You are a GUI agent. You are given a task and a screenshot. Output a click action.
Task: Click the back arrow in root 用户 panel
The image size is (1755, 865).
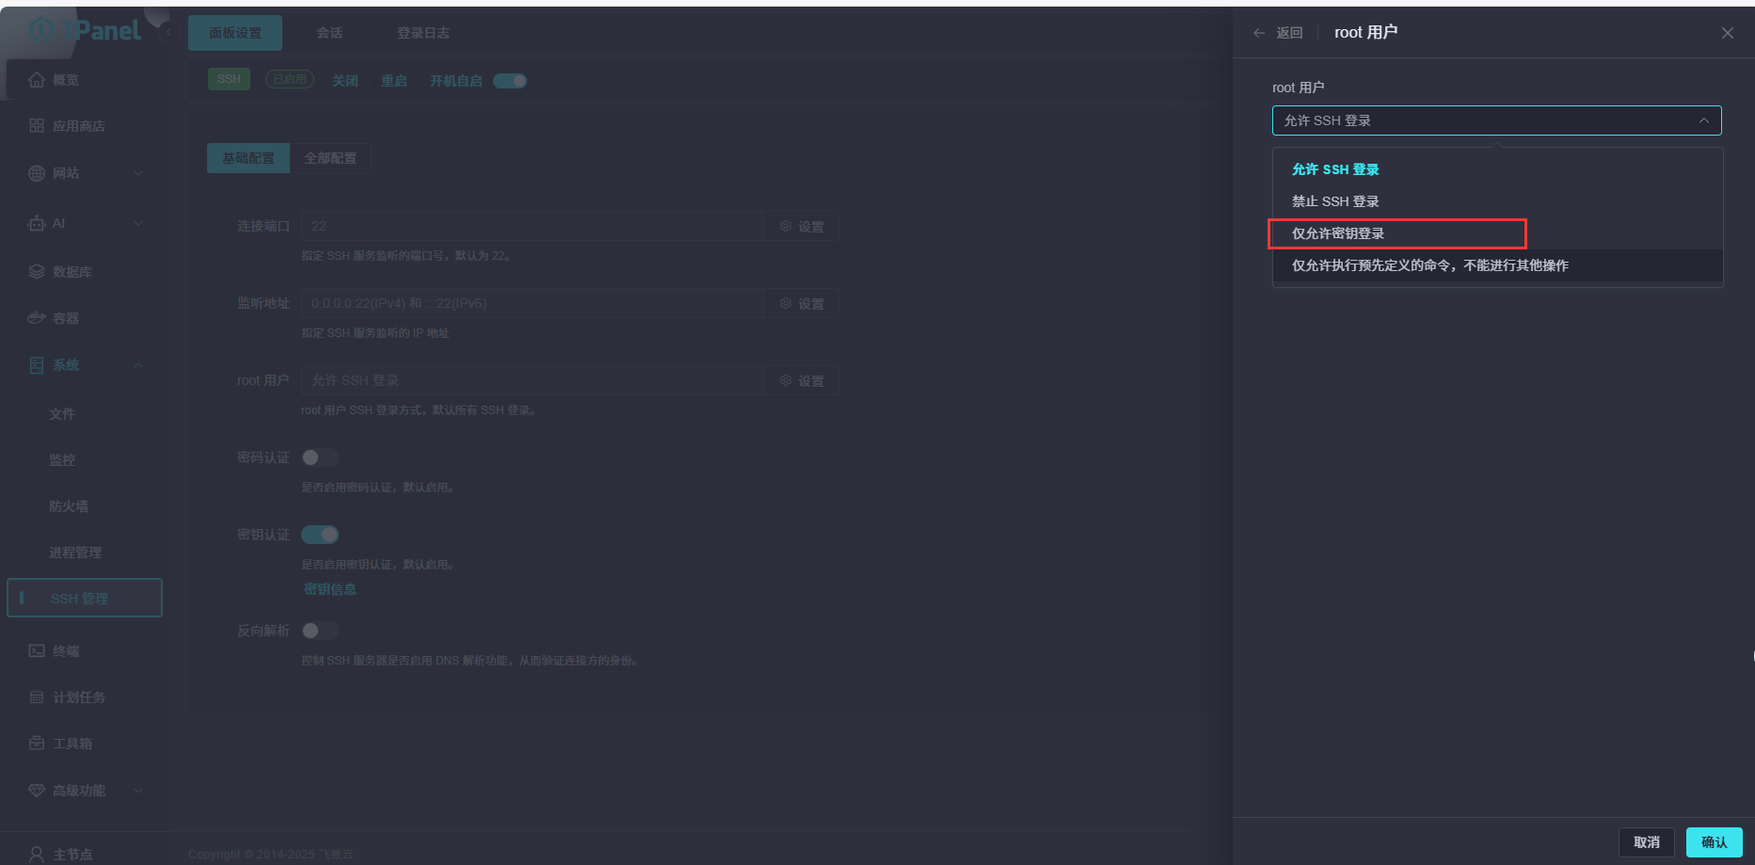(1259, 33)
